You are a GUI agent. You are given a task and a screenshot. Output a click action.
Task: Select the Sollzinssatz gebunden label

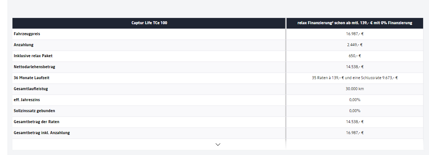click(x=34, y=111)
